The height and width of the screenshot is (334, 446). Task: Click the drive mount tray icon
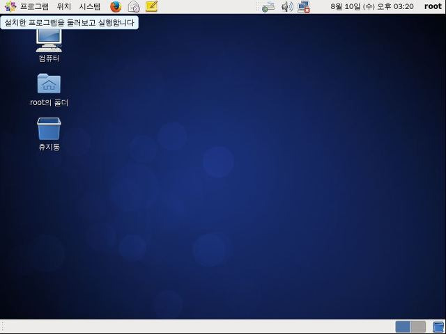coord(268,7)
